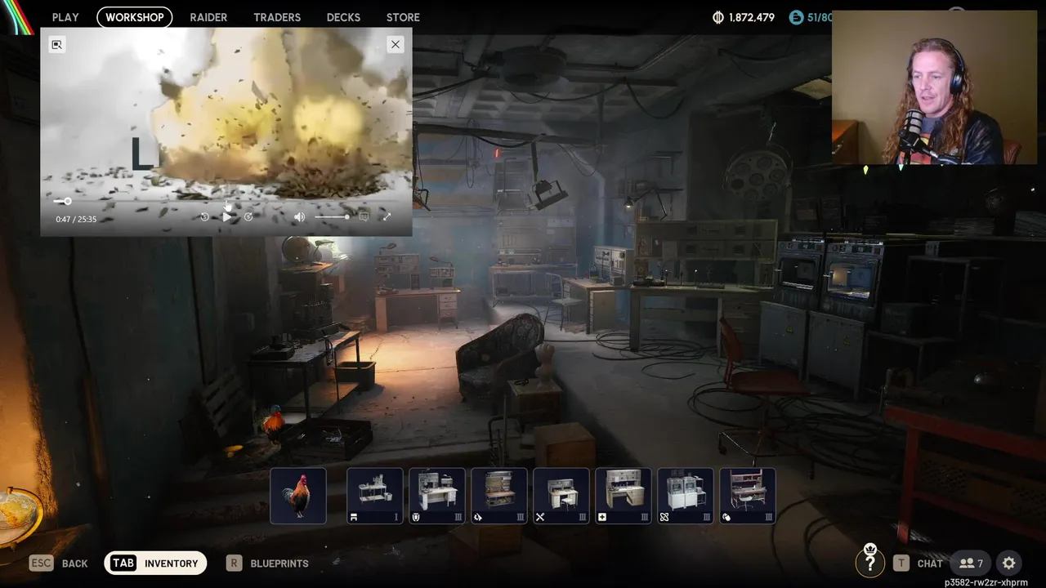Mute the video with the speaker icon
Image resolution: width=1046 pixels, height=588 pixels.
299,216
